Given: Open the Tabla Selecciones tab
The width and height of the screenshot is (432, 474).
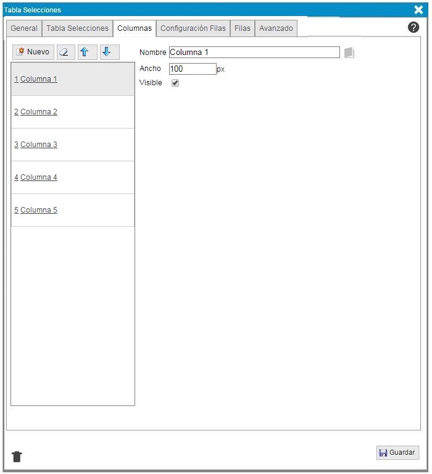Looking at the screenshot, I should 77,28.
